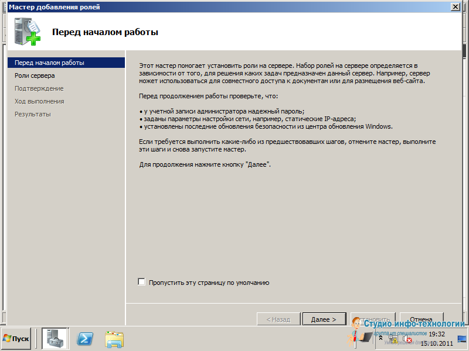Viewport: 469px width, 351px height.
Task: Select the "Перед началом работы" step
Action: click(x=49, y=63)
